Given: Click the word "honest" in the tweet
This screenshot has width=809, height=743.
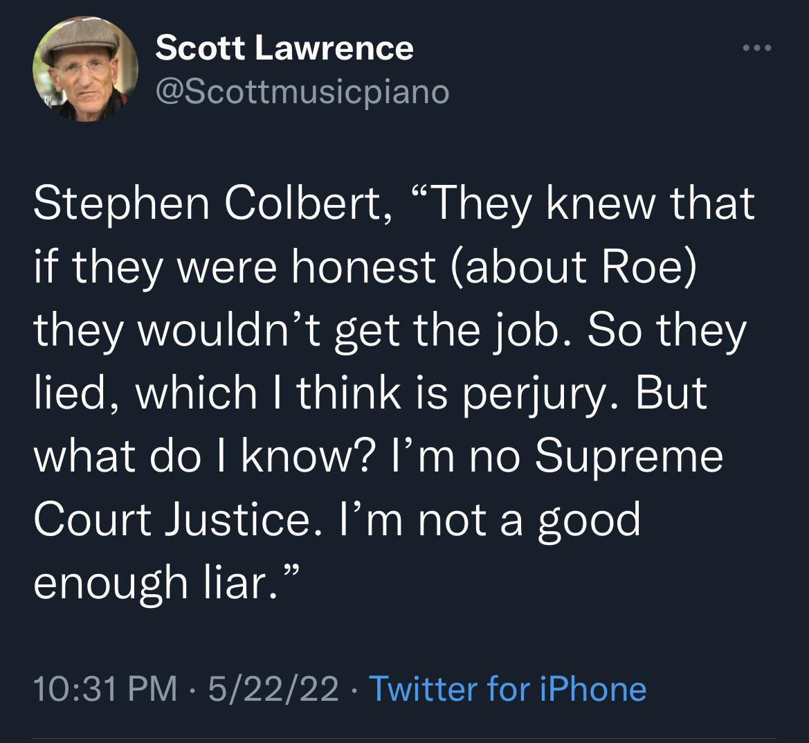Looking at the screenshot, I should tap(364, 267).
